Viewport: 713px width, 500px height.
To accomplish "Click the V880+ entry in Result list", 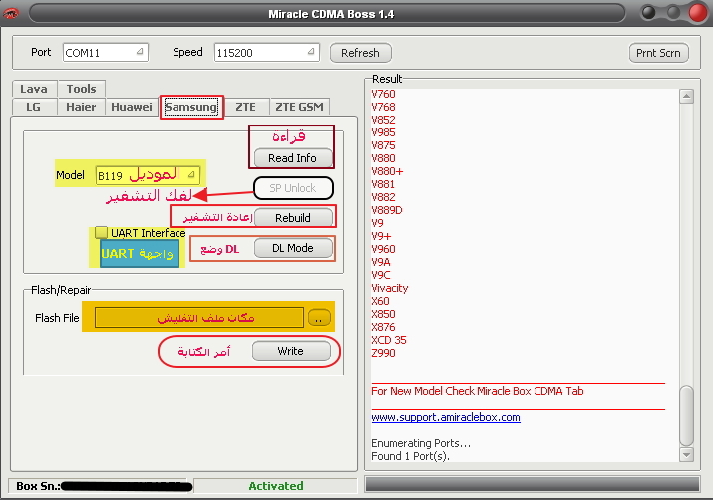I will 387,171.
